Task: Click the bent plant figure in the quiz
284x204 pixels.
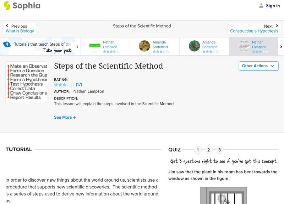Action: 223,197
